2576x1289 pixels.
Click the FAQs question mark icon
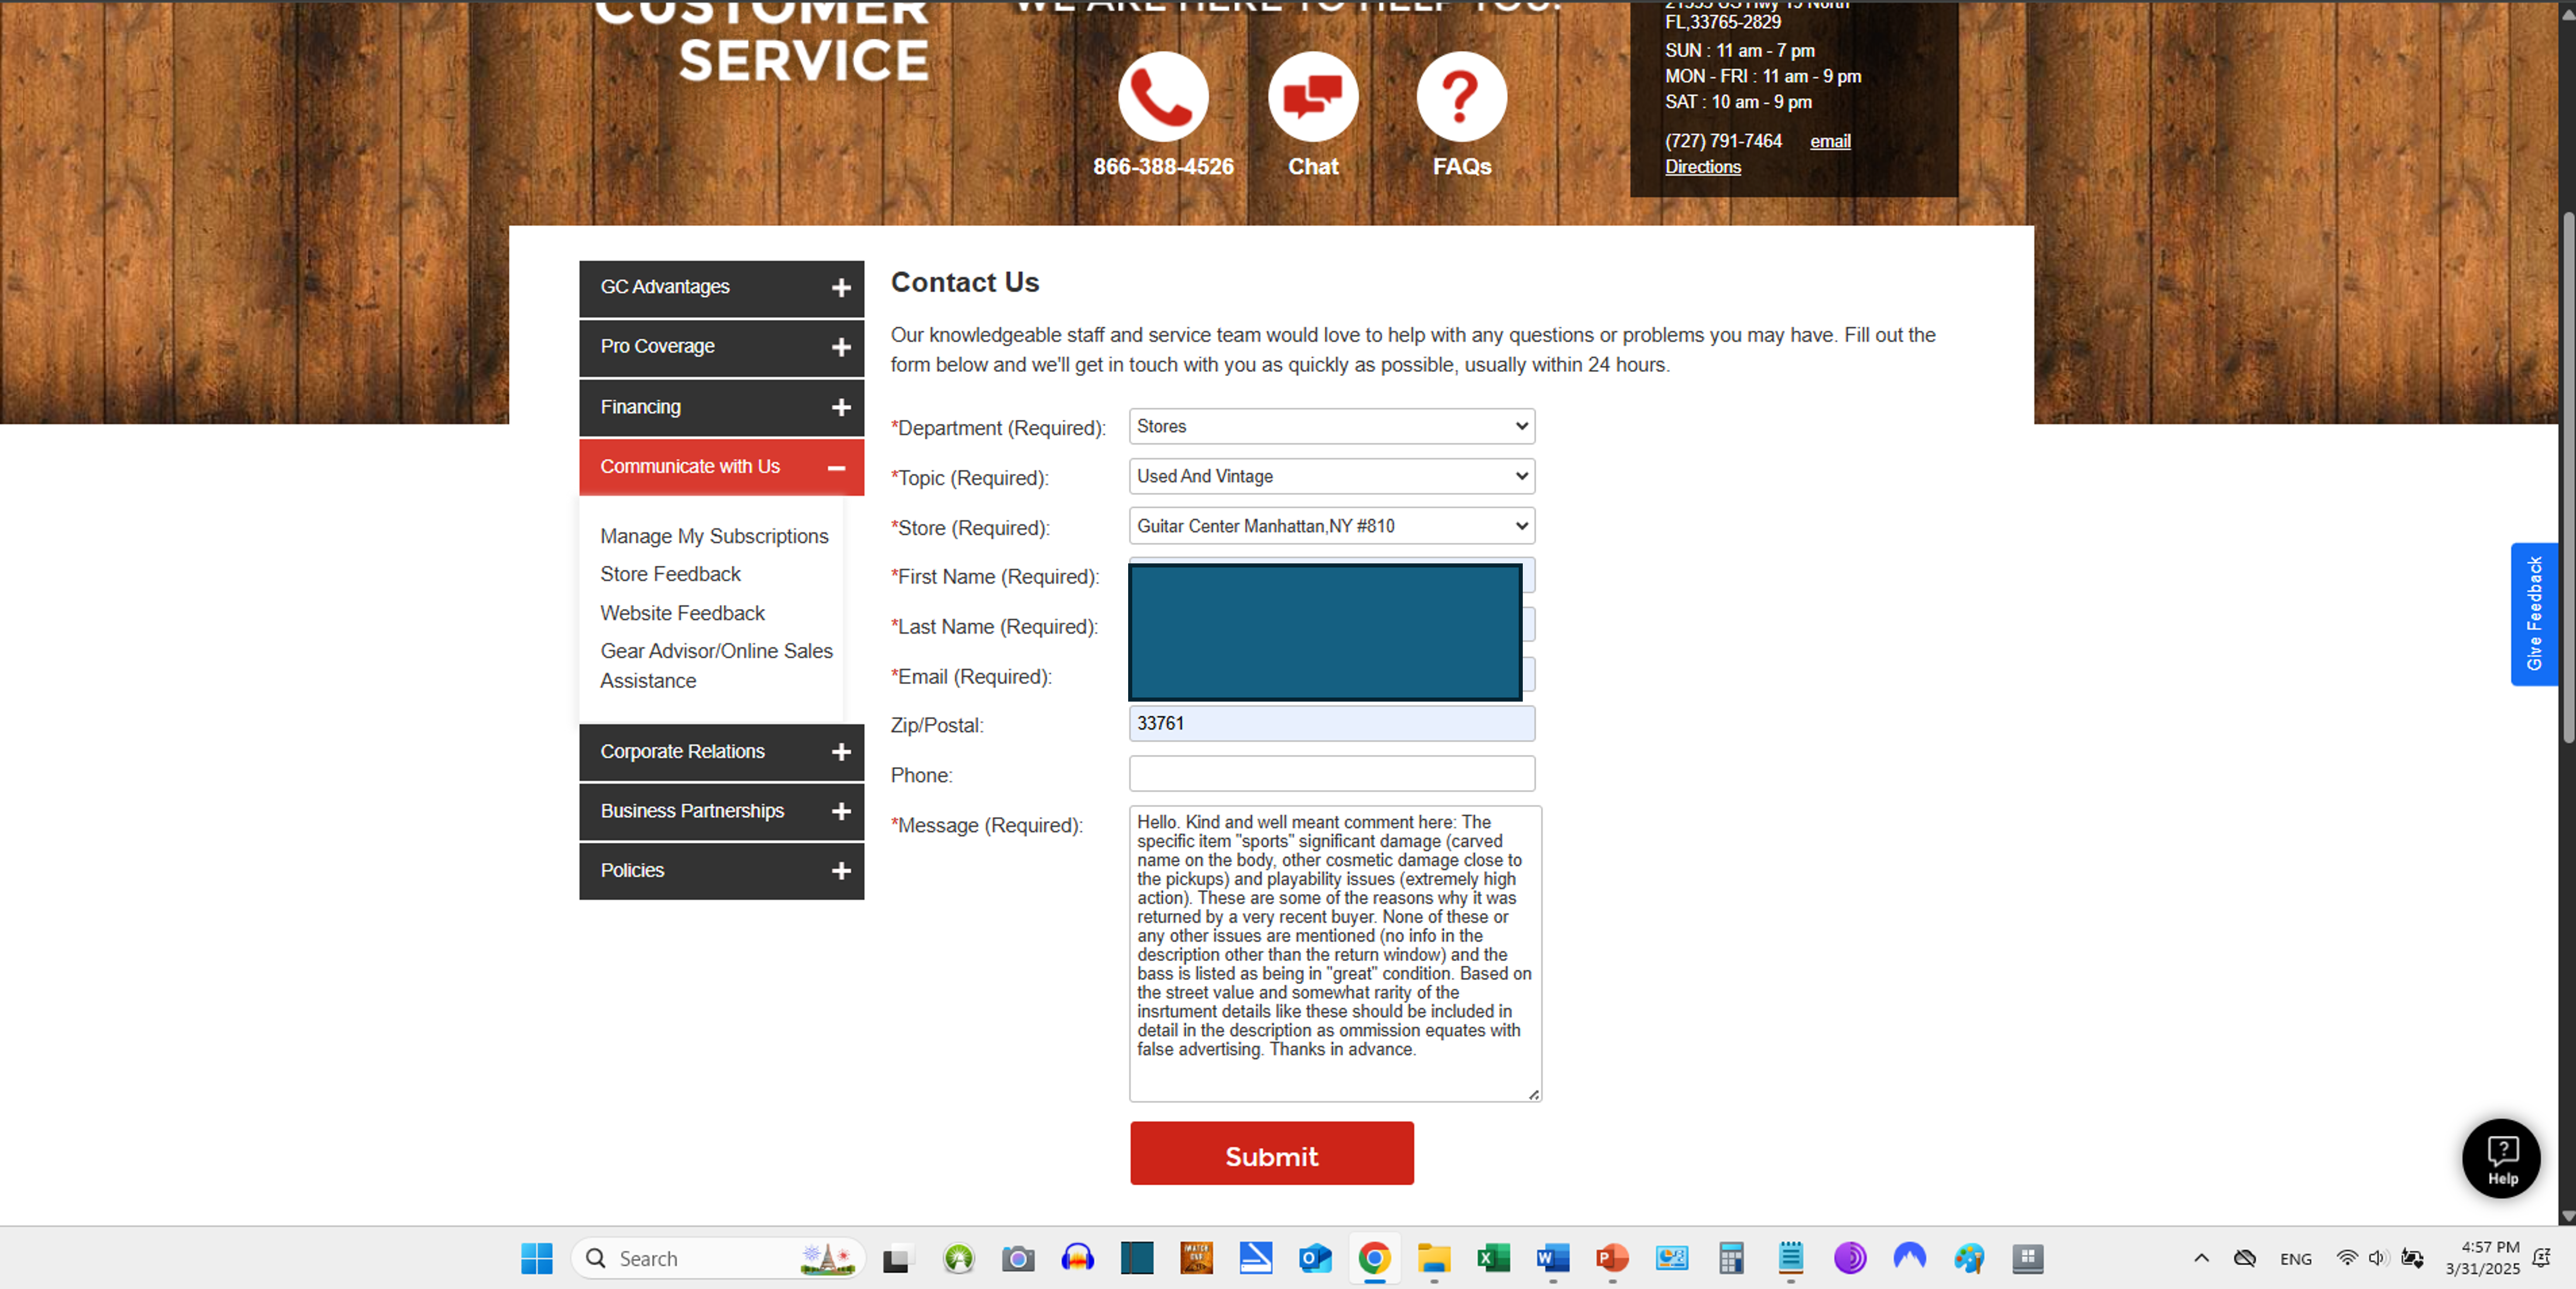(x=1462, y=96)
